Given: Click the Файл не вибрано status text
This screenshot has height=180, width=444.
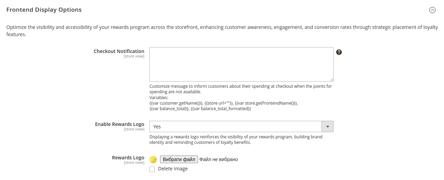Looking at the screenshot, I should point(218,159).
